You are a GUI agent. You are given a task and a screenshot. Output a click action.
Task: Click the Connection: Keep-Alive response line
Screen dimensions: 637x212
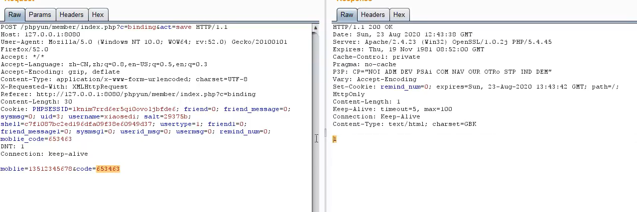pos(377,116)
